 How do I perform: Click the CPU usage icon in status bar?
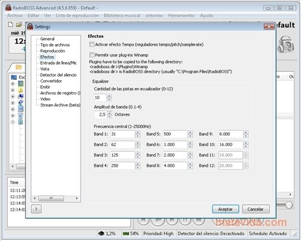pos(101,233)
